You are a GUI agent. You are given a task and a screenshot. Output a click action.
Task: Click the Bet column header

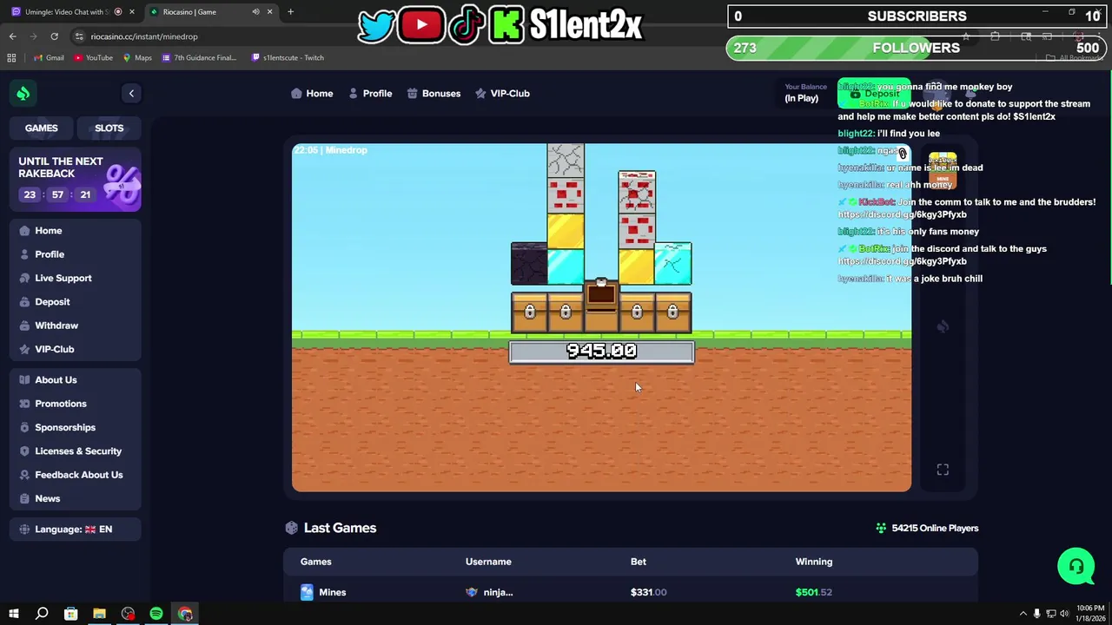(639, 562)
